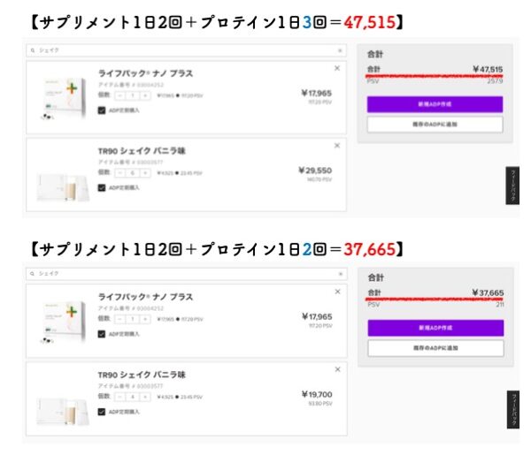Increase quantity of top TR90 シェイク
This screenshot has height=455, width=531.
pos(145,173)
